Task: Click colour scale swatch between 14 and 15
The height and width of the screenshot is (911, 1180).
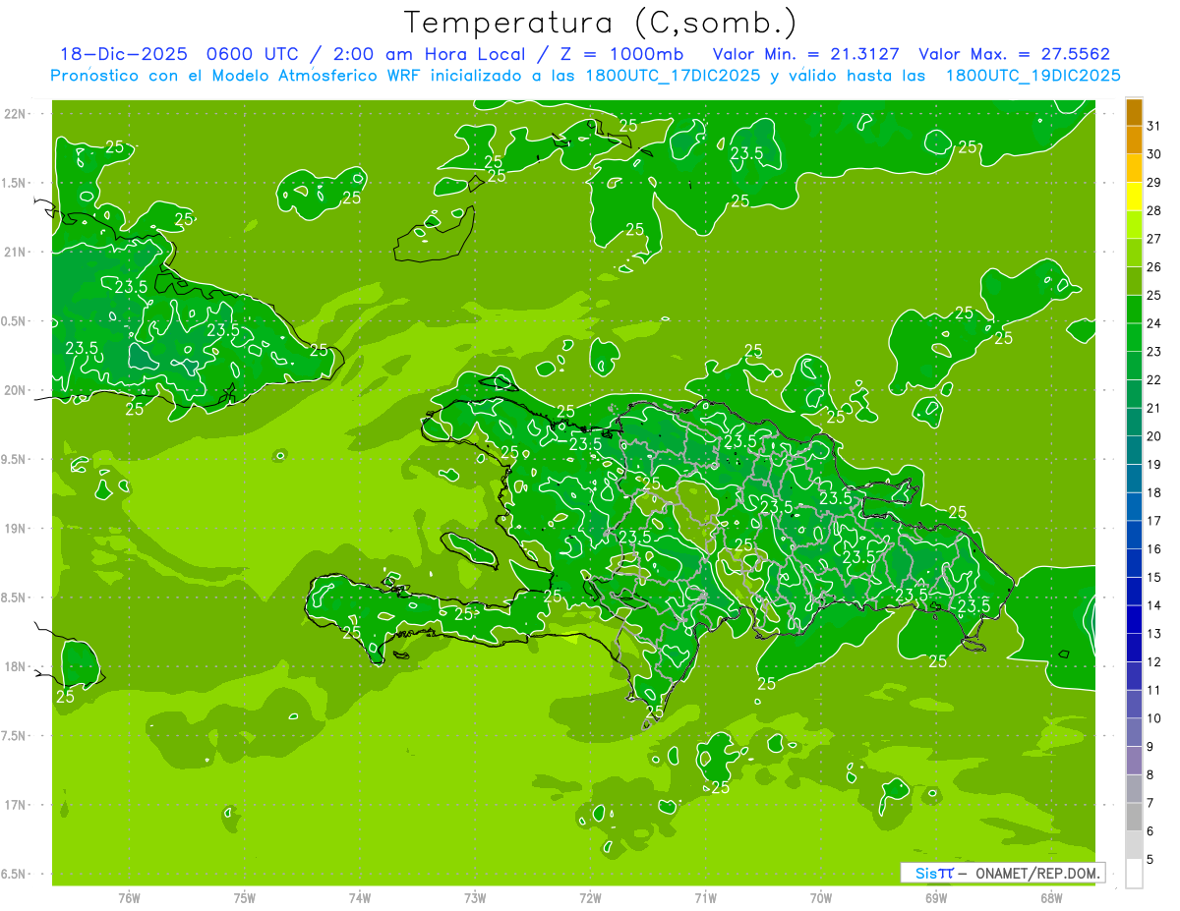Action: 1134,592
